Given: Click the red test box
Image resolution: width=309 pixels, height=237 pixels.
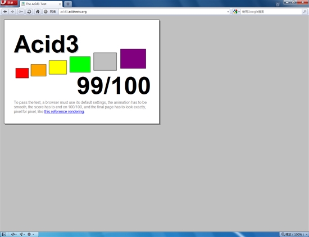Looking at the screenshot, I should (x=22, y=73).
